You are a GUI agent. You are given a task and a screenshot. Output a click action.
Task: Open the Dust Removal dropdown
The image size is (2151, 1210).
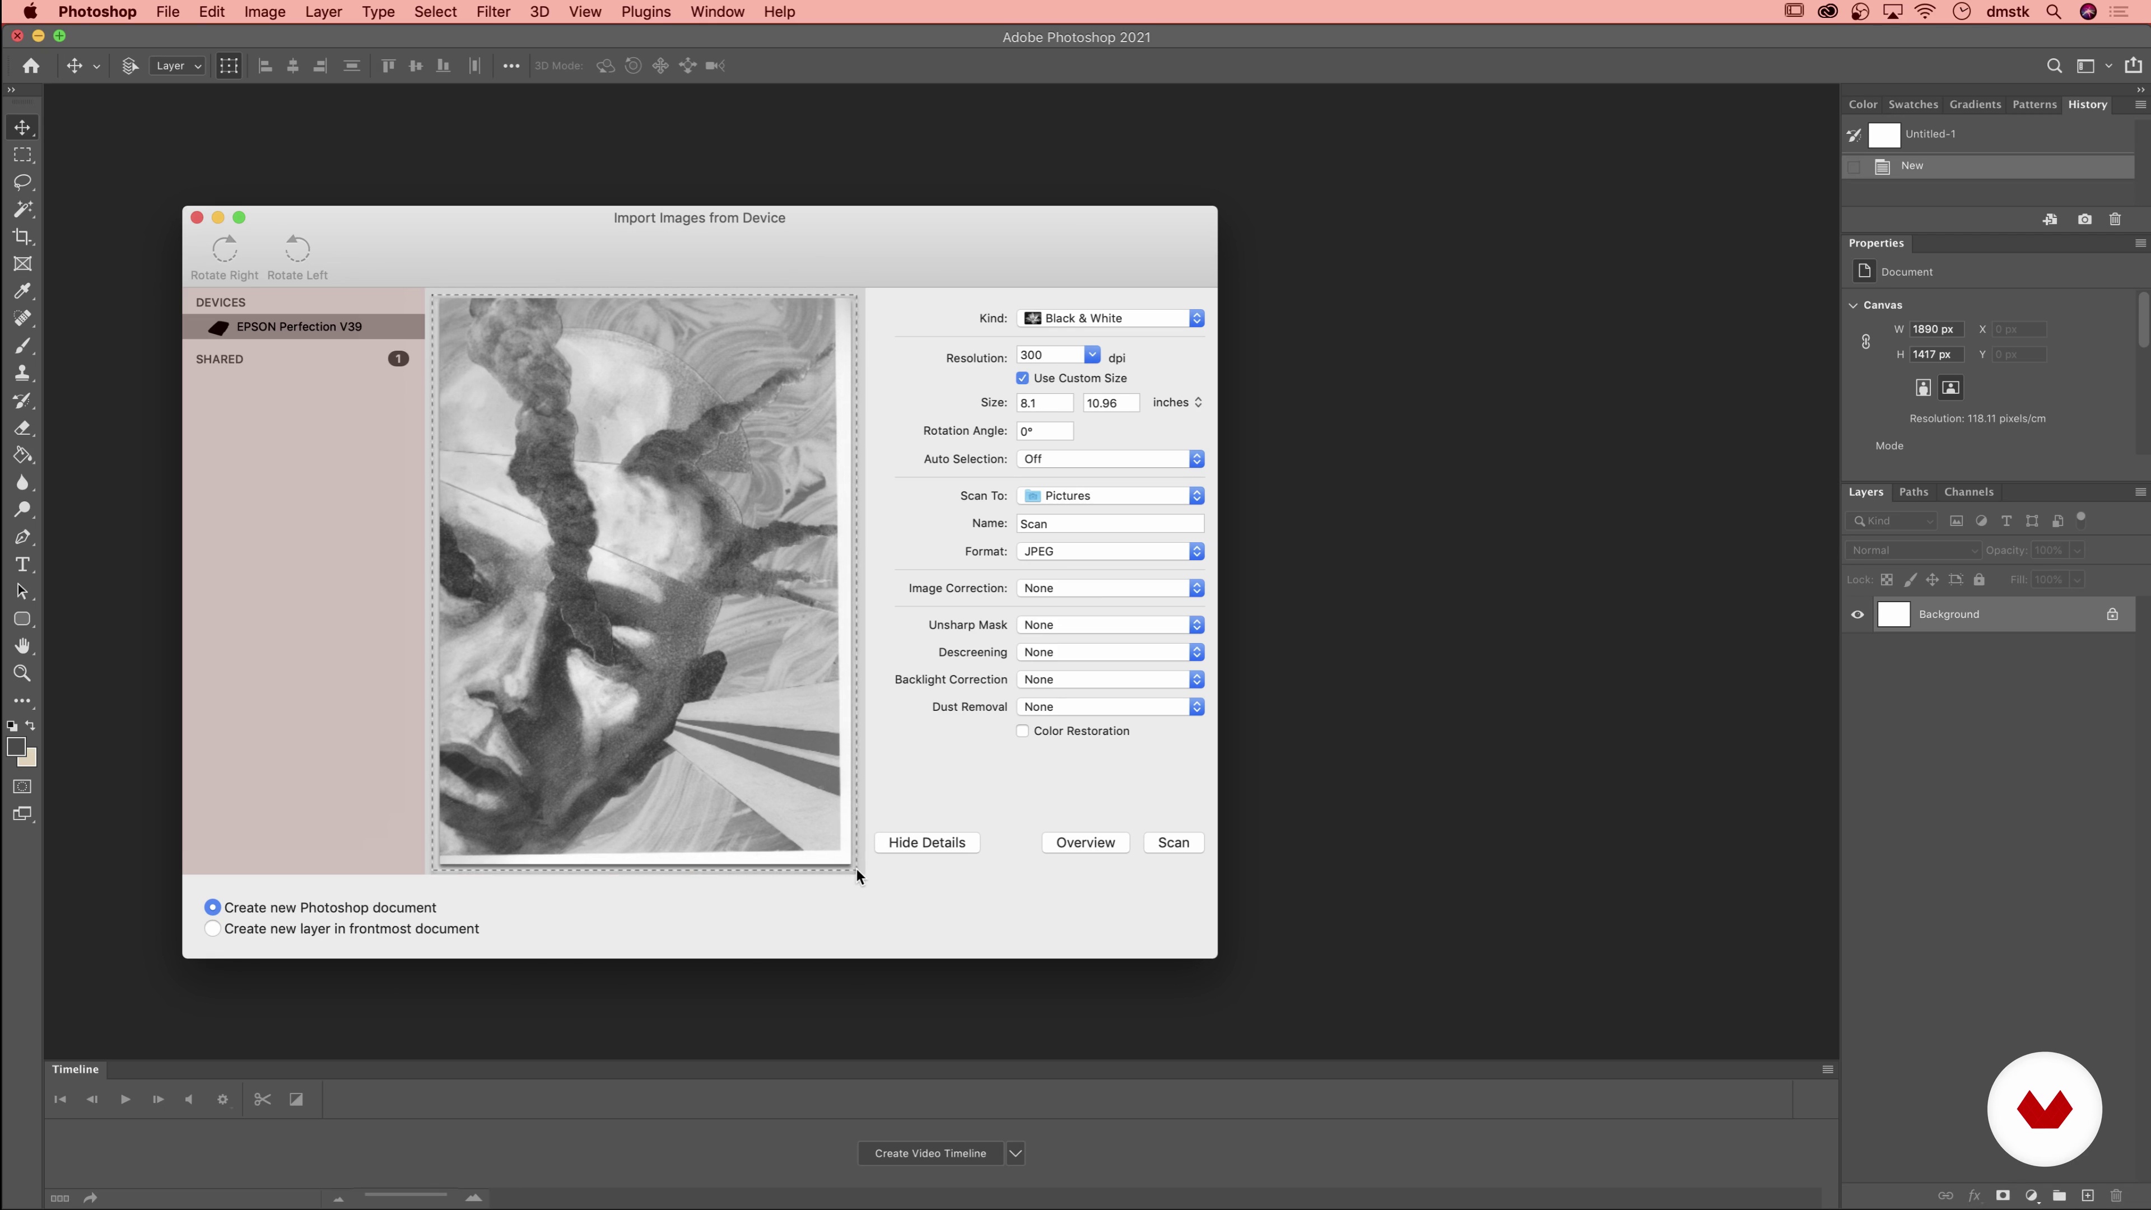pyautogui.click(x=1111, y=708)
